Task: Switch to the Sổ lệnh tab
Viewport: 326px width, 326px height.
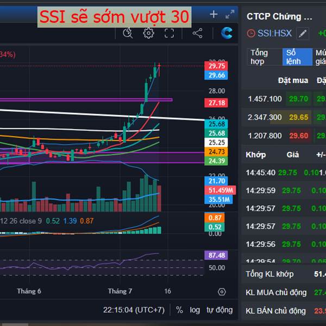Action: tap(297, 57)
